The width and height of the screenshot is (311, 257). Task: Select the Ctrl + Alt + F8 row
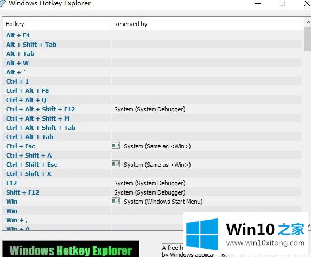click(152, 91)
